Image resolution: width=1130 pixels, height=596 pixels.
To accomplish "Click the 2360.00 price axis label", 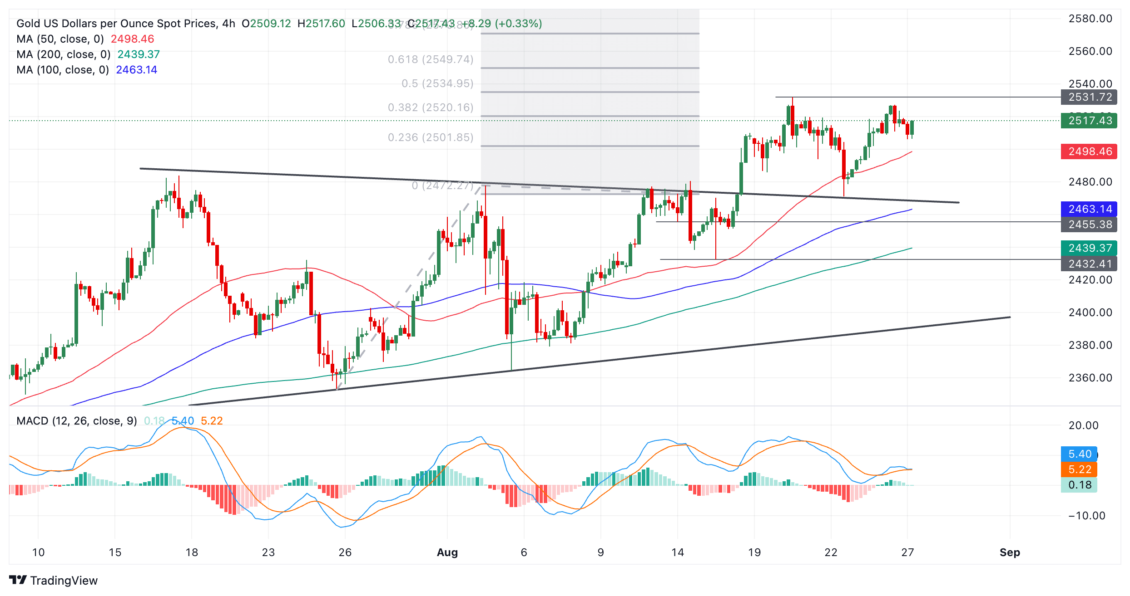I will tap(1090, 378).
